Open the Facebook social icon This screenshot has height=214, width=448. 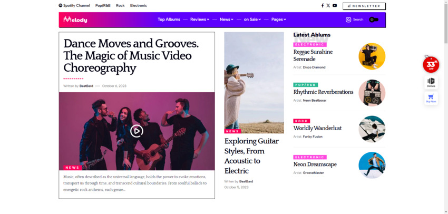(x=323, y=5)
